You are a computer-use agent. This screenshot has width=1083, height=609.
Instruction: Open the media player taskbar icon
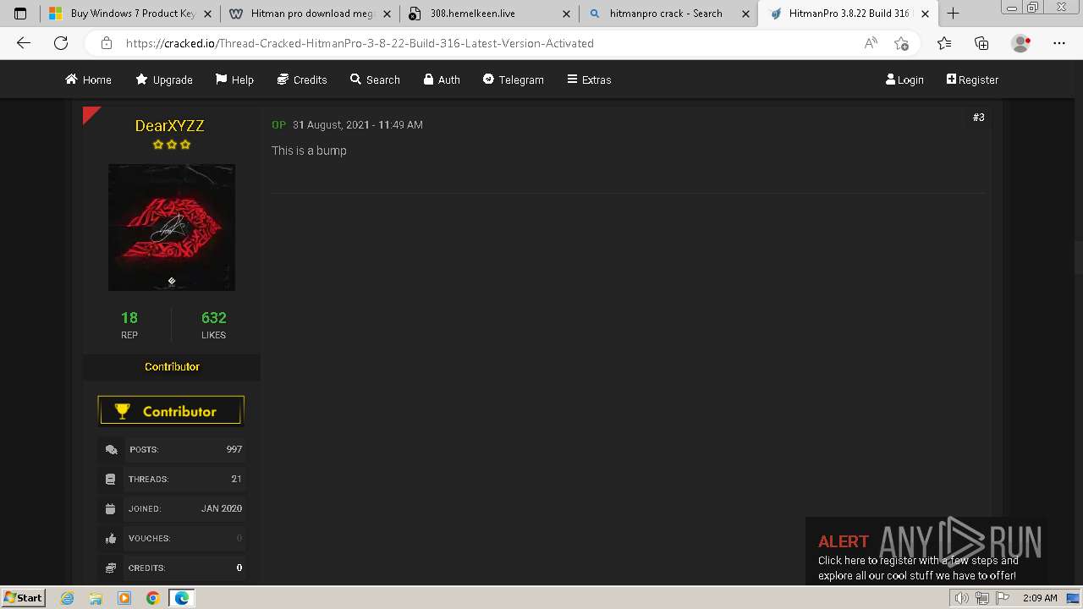(124, 598)
